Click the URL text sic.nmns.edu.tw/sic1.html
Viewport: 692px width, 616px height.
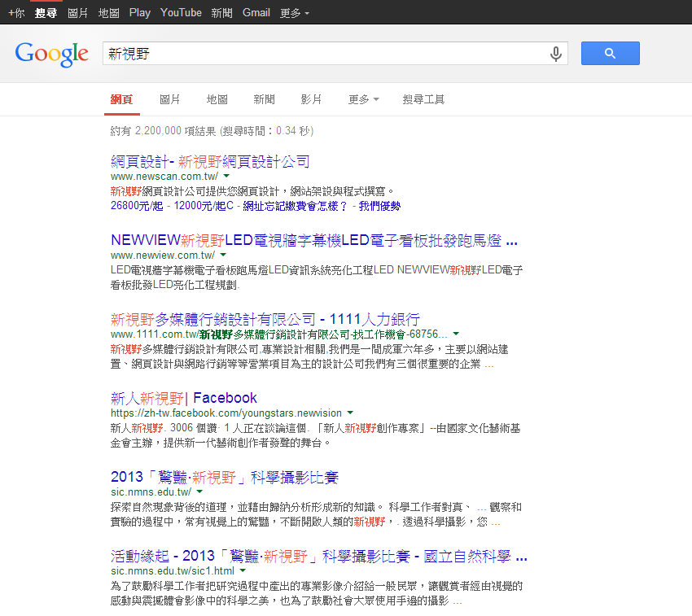[173, 571]
